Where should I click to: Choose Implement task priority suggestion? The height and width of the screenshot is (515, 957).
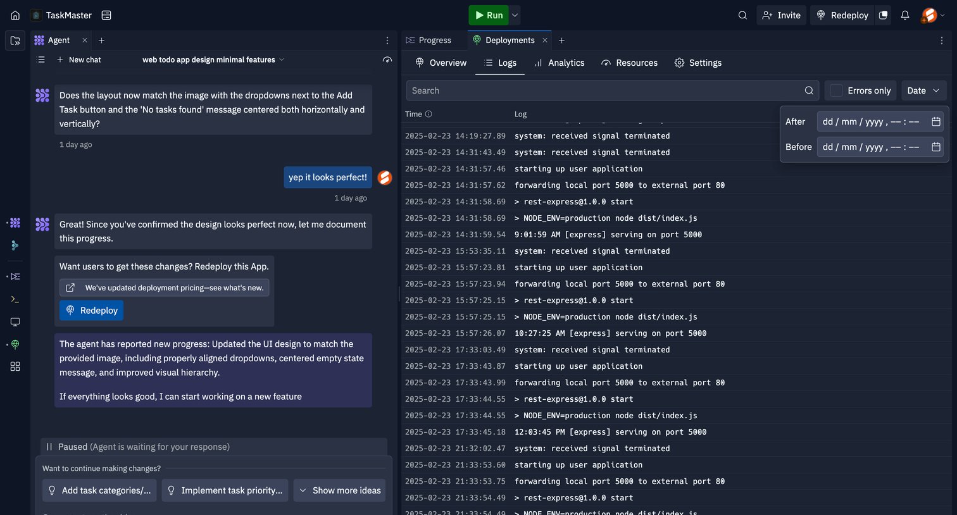click(x=225, y=490)
